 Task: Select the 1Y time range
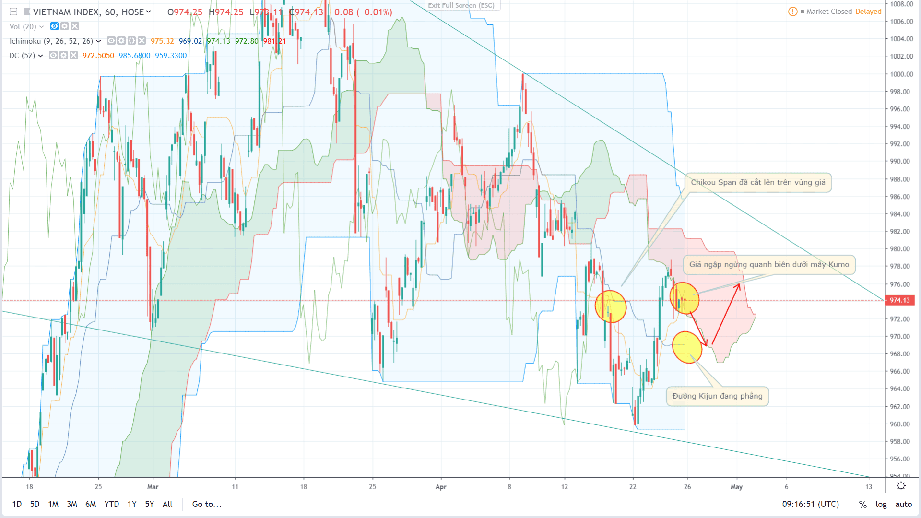coord(132,504)
